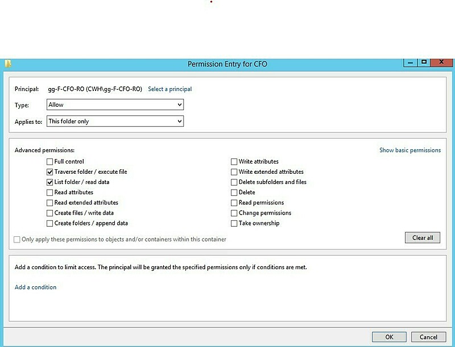This screenshot has height=347, width=455.
Task: Enable the Change permissions checkbox
Action: 233,213
